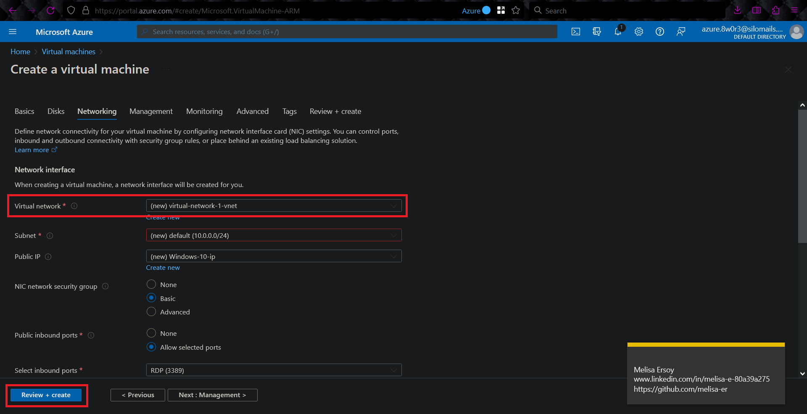
Task: Expand the Virtual network dropdown
Action: click(x=274, y=206)
